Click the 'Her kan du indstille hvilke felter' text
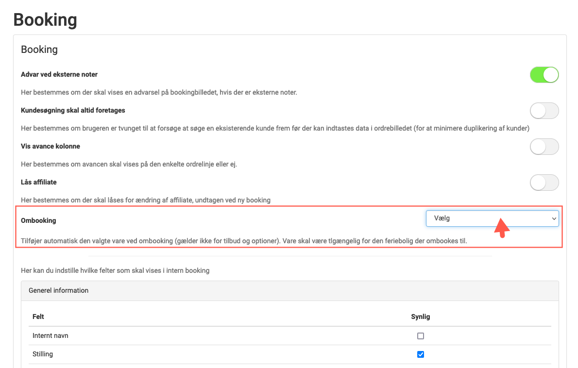578x368 pixels. (x=115, y=271)
